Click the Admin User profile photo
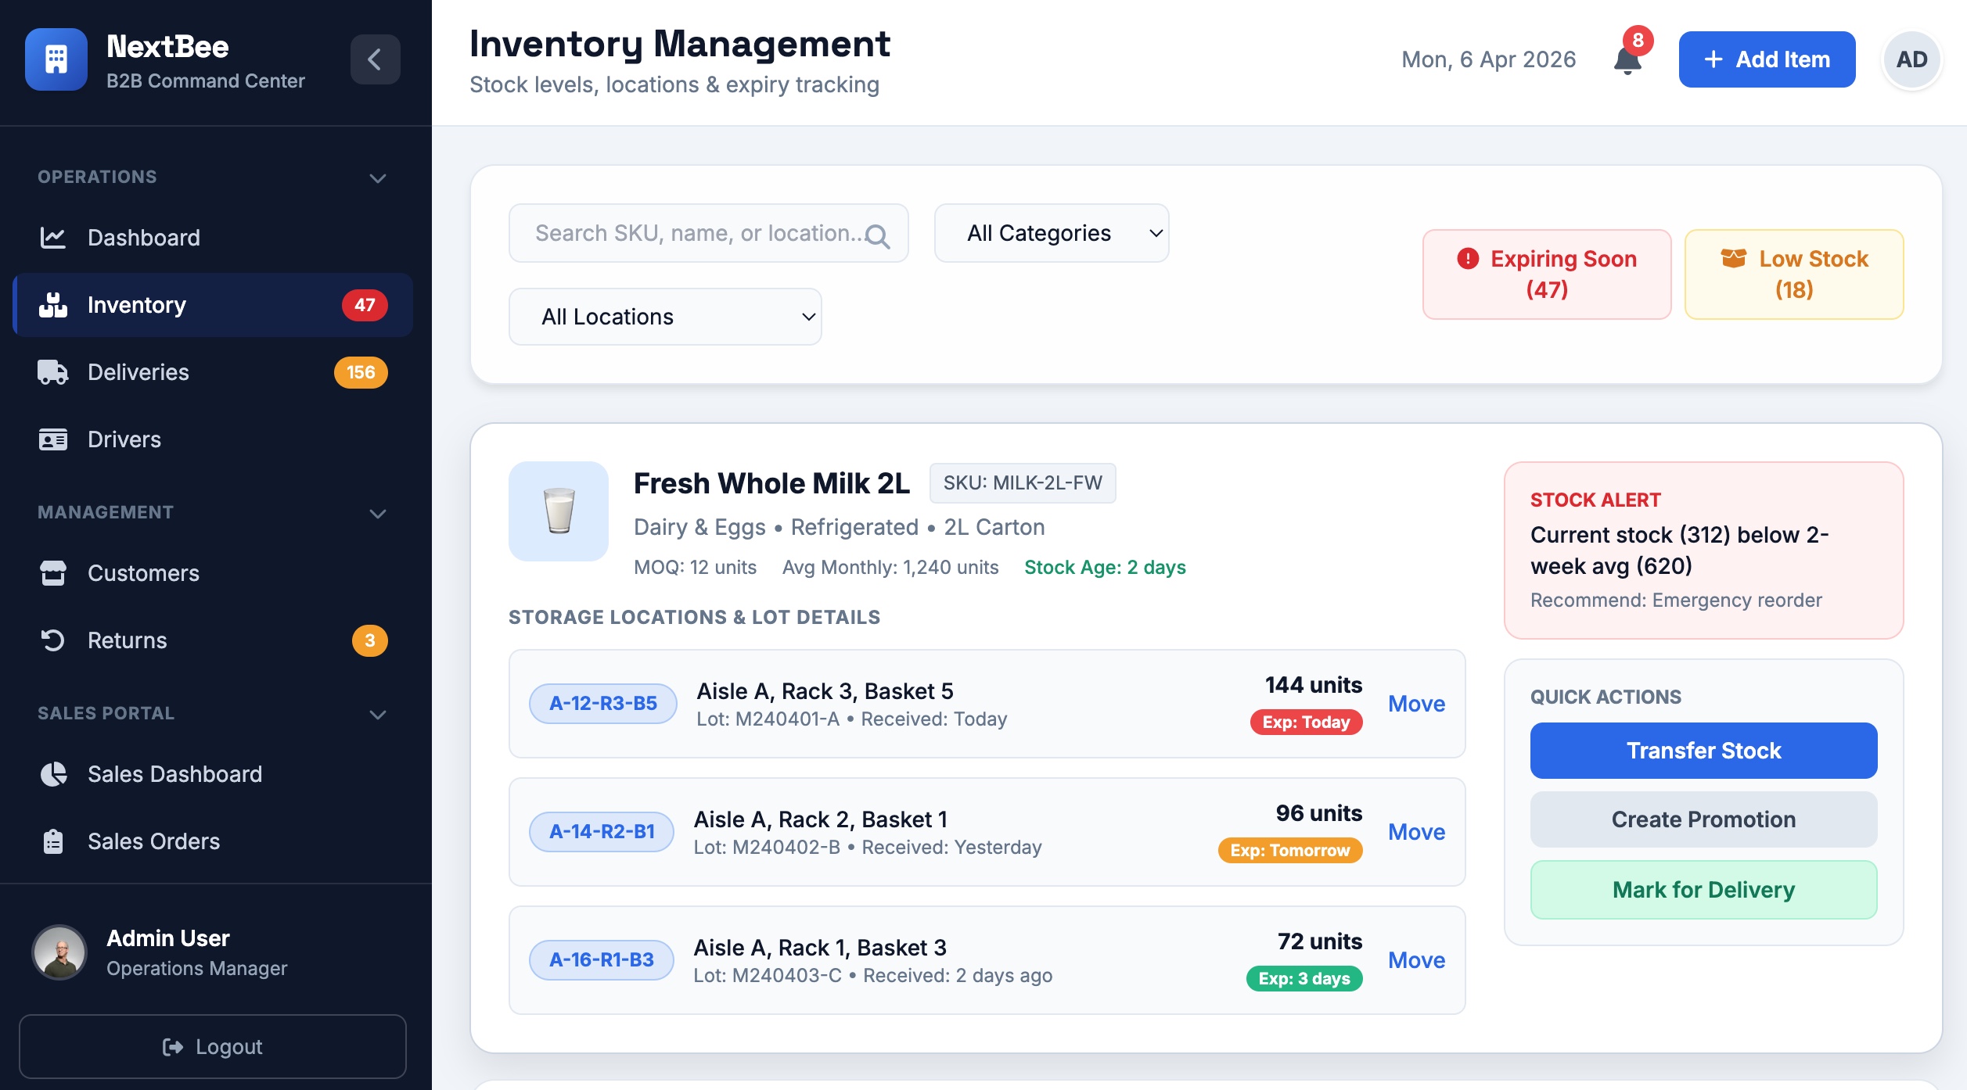The width and height of the screenshot is (1967, 1090). pos(59,952)
